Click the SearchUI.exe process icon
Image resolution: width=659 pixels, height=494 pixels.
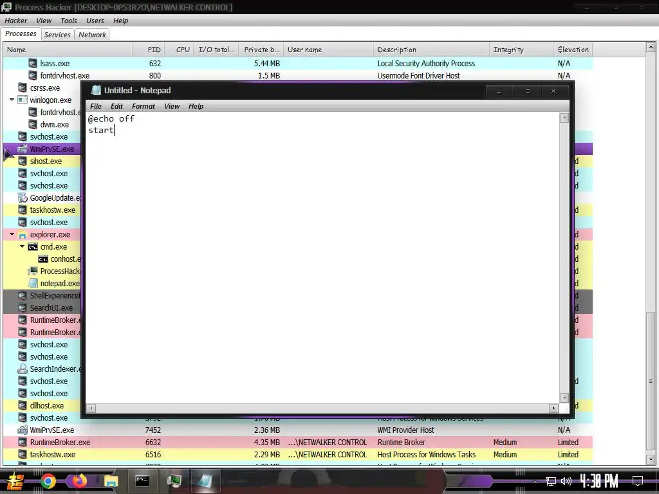tap(23, 307)
